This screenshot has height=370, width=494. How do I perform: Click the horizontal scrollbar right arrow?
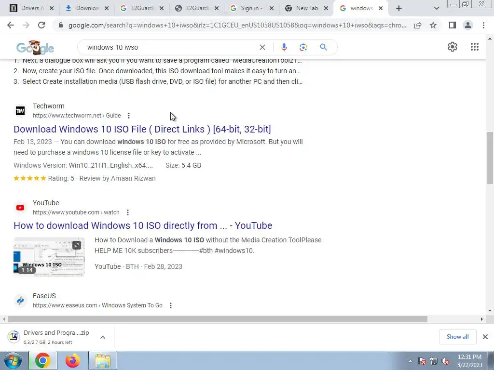482,319
